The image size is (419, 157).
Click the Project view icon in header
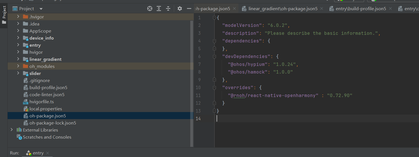click(15, 9)
